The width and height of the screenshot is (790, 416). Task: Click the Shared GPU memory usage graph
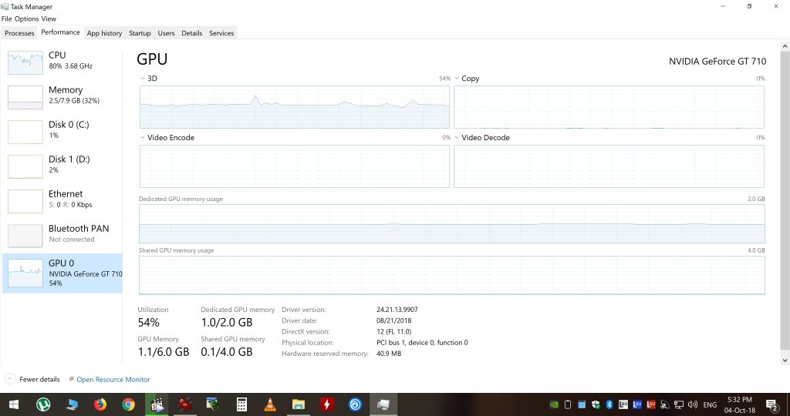(x=452, y=275)
